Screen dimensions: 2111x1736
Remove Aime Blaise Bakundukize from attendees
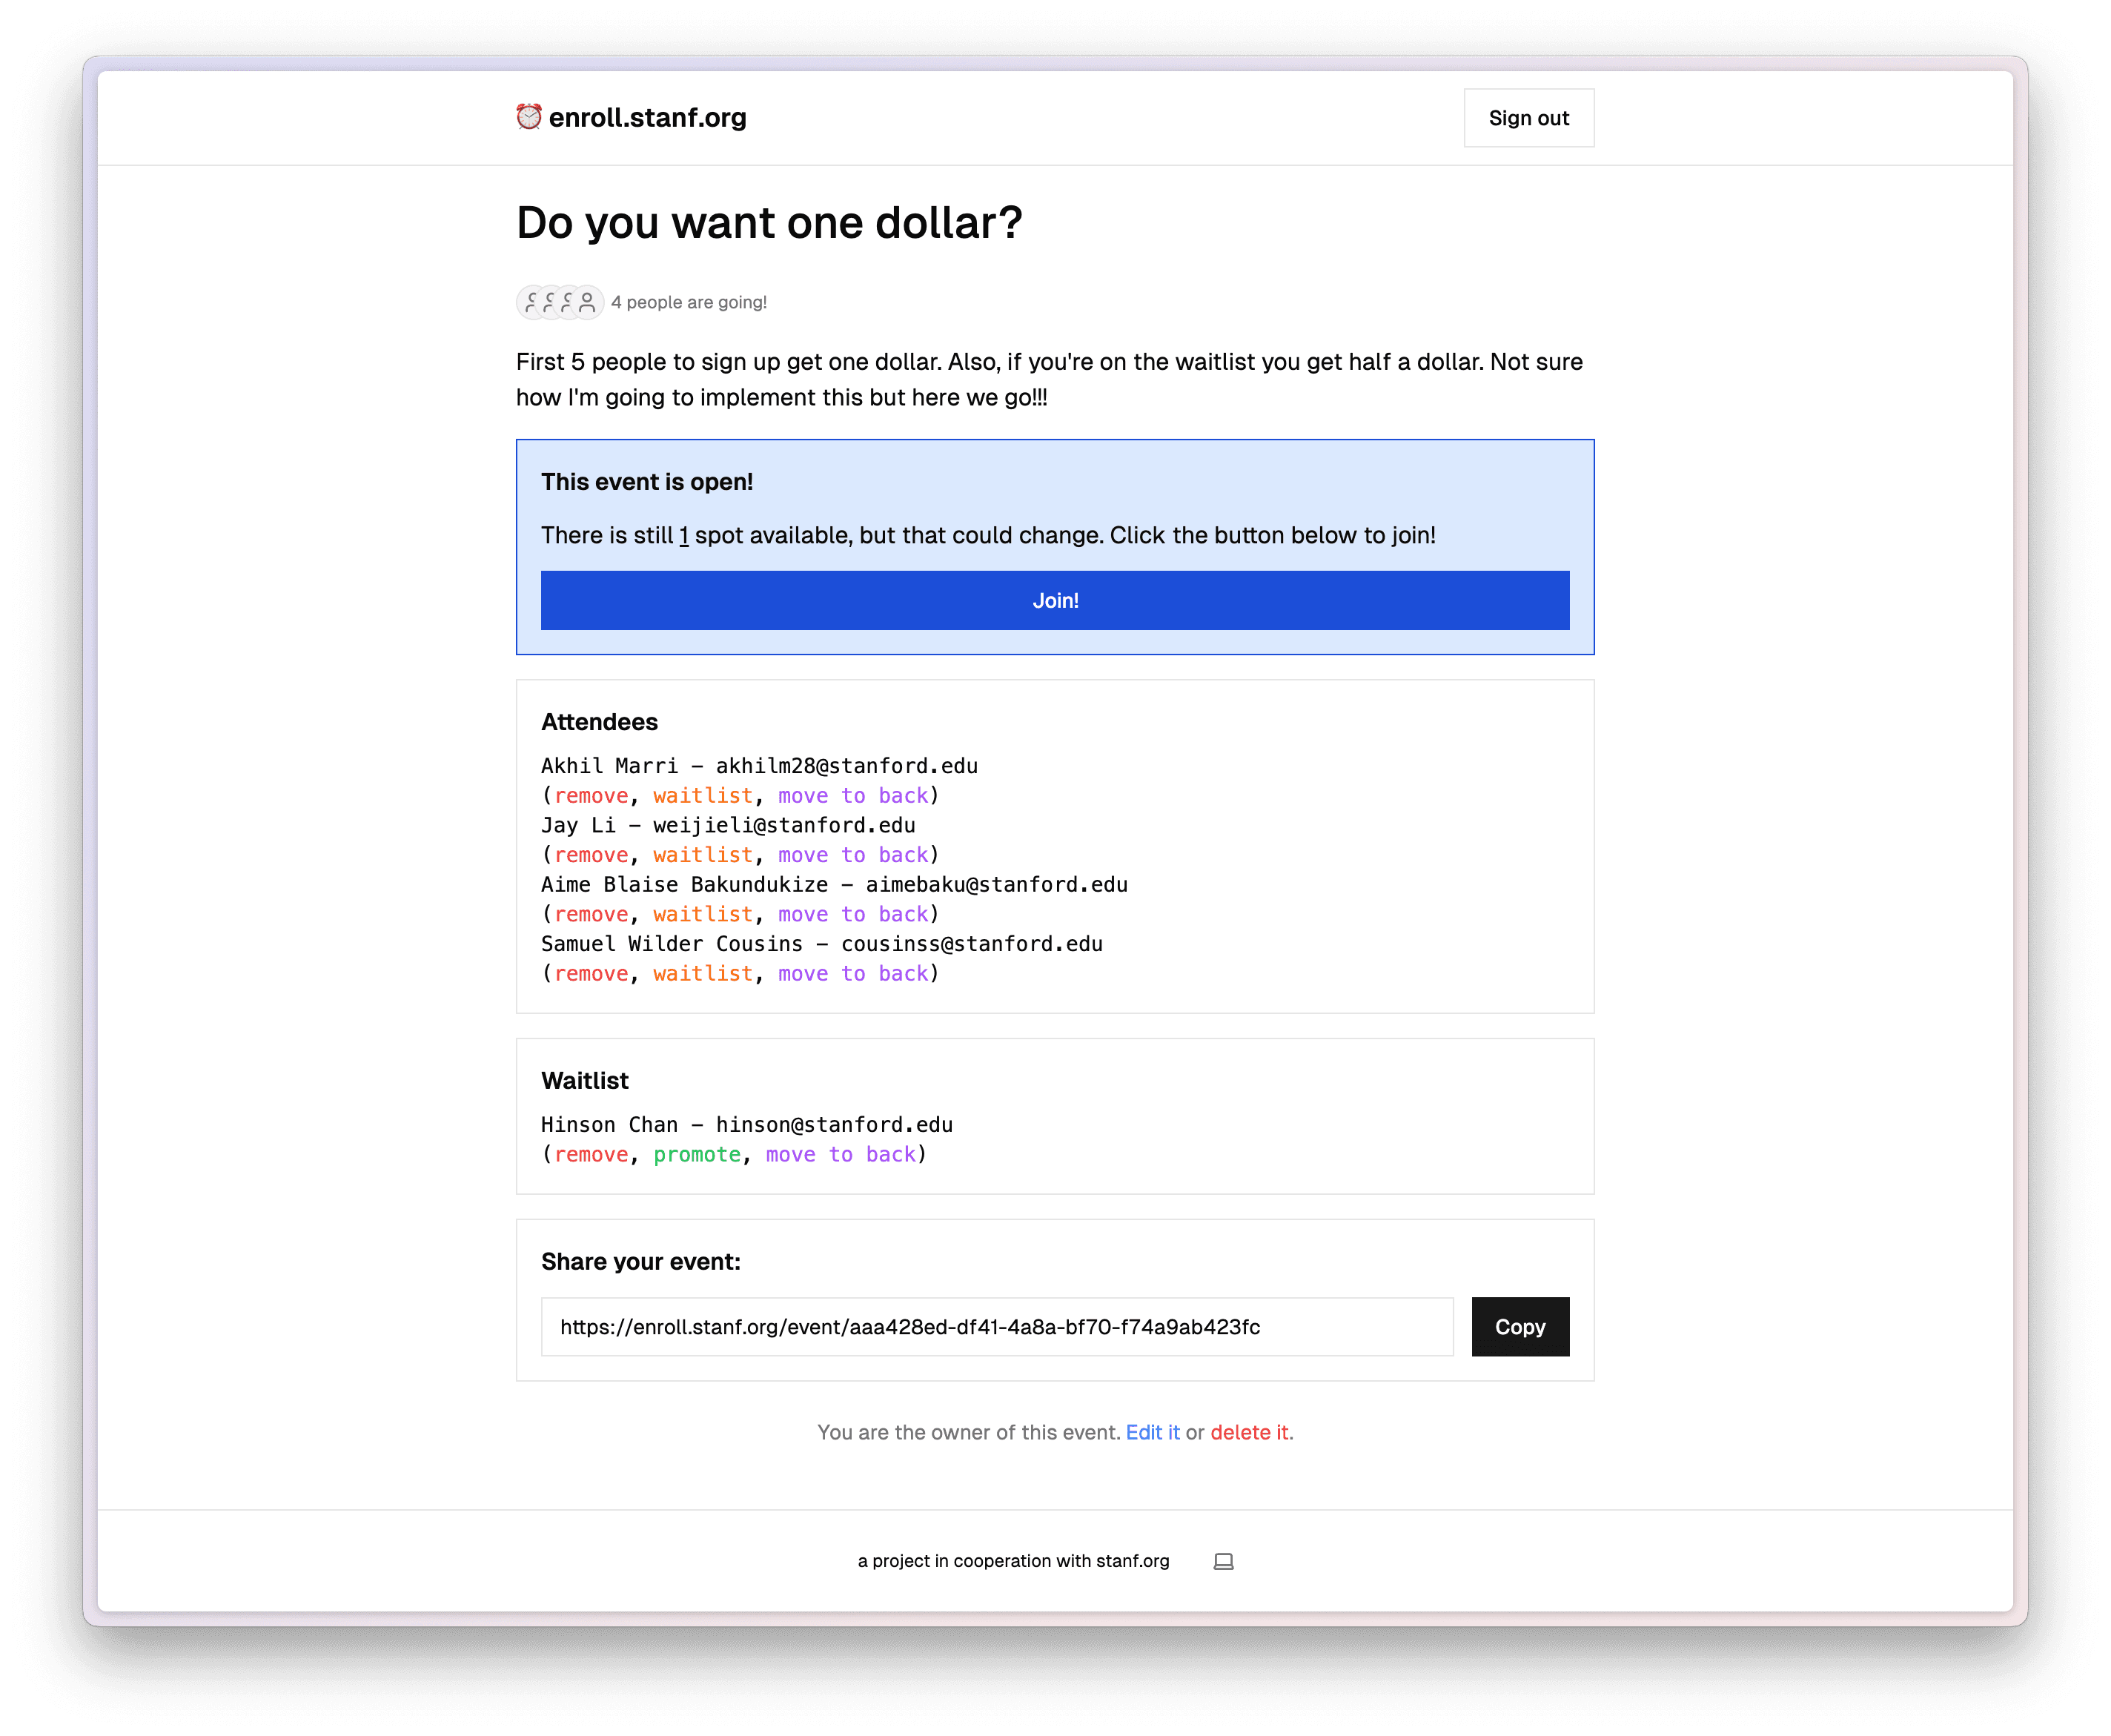tap(591, 914)
